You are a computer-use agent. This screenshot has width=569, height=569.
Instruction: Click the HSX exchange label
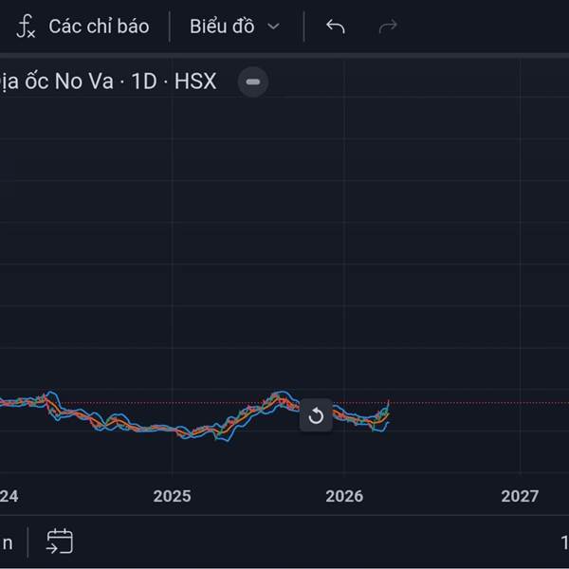[x=194, y=82]
